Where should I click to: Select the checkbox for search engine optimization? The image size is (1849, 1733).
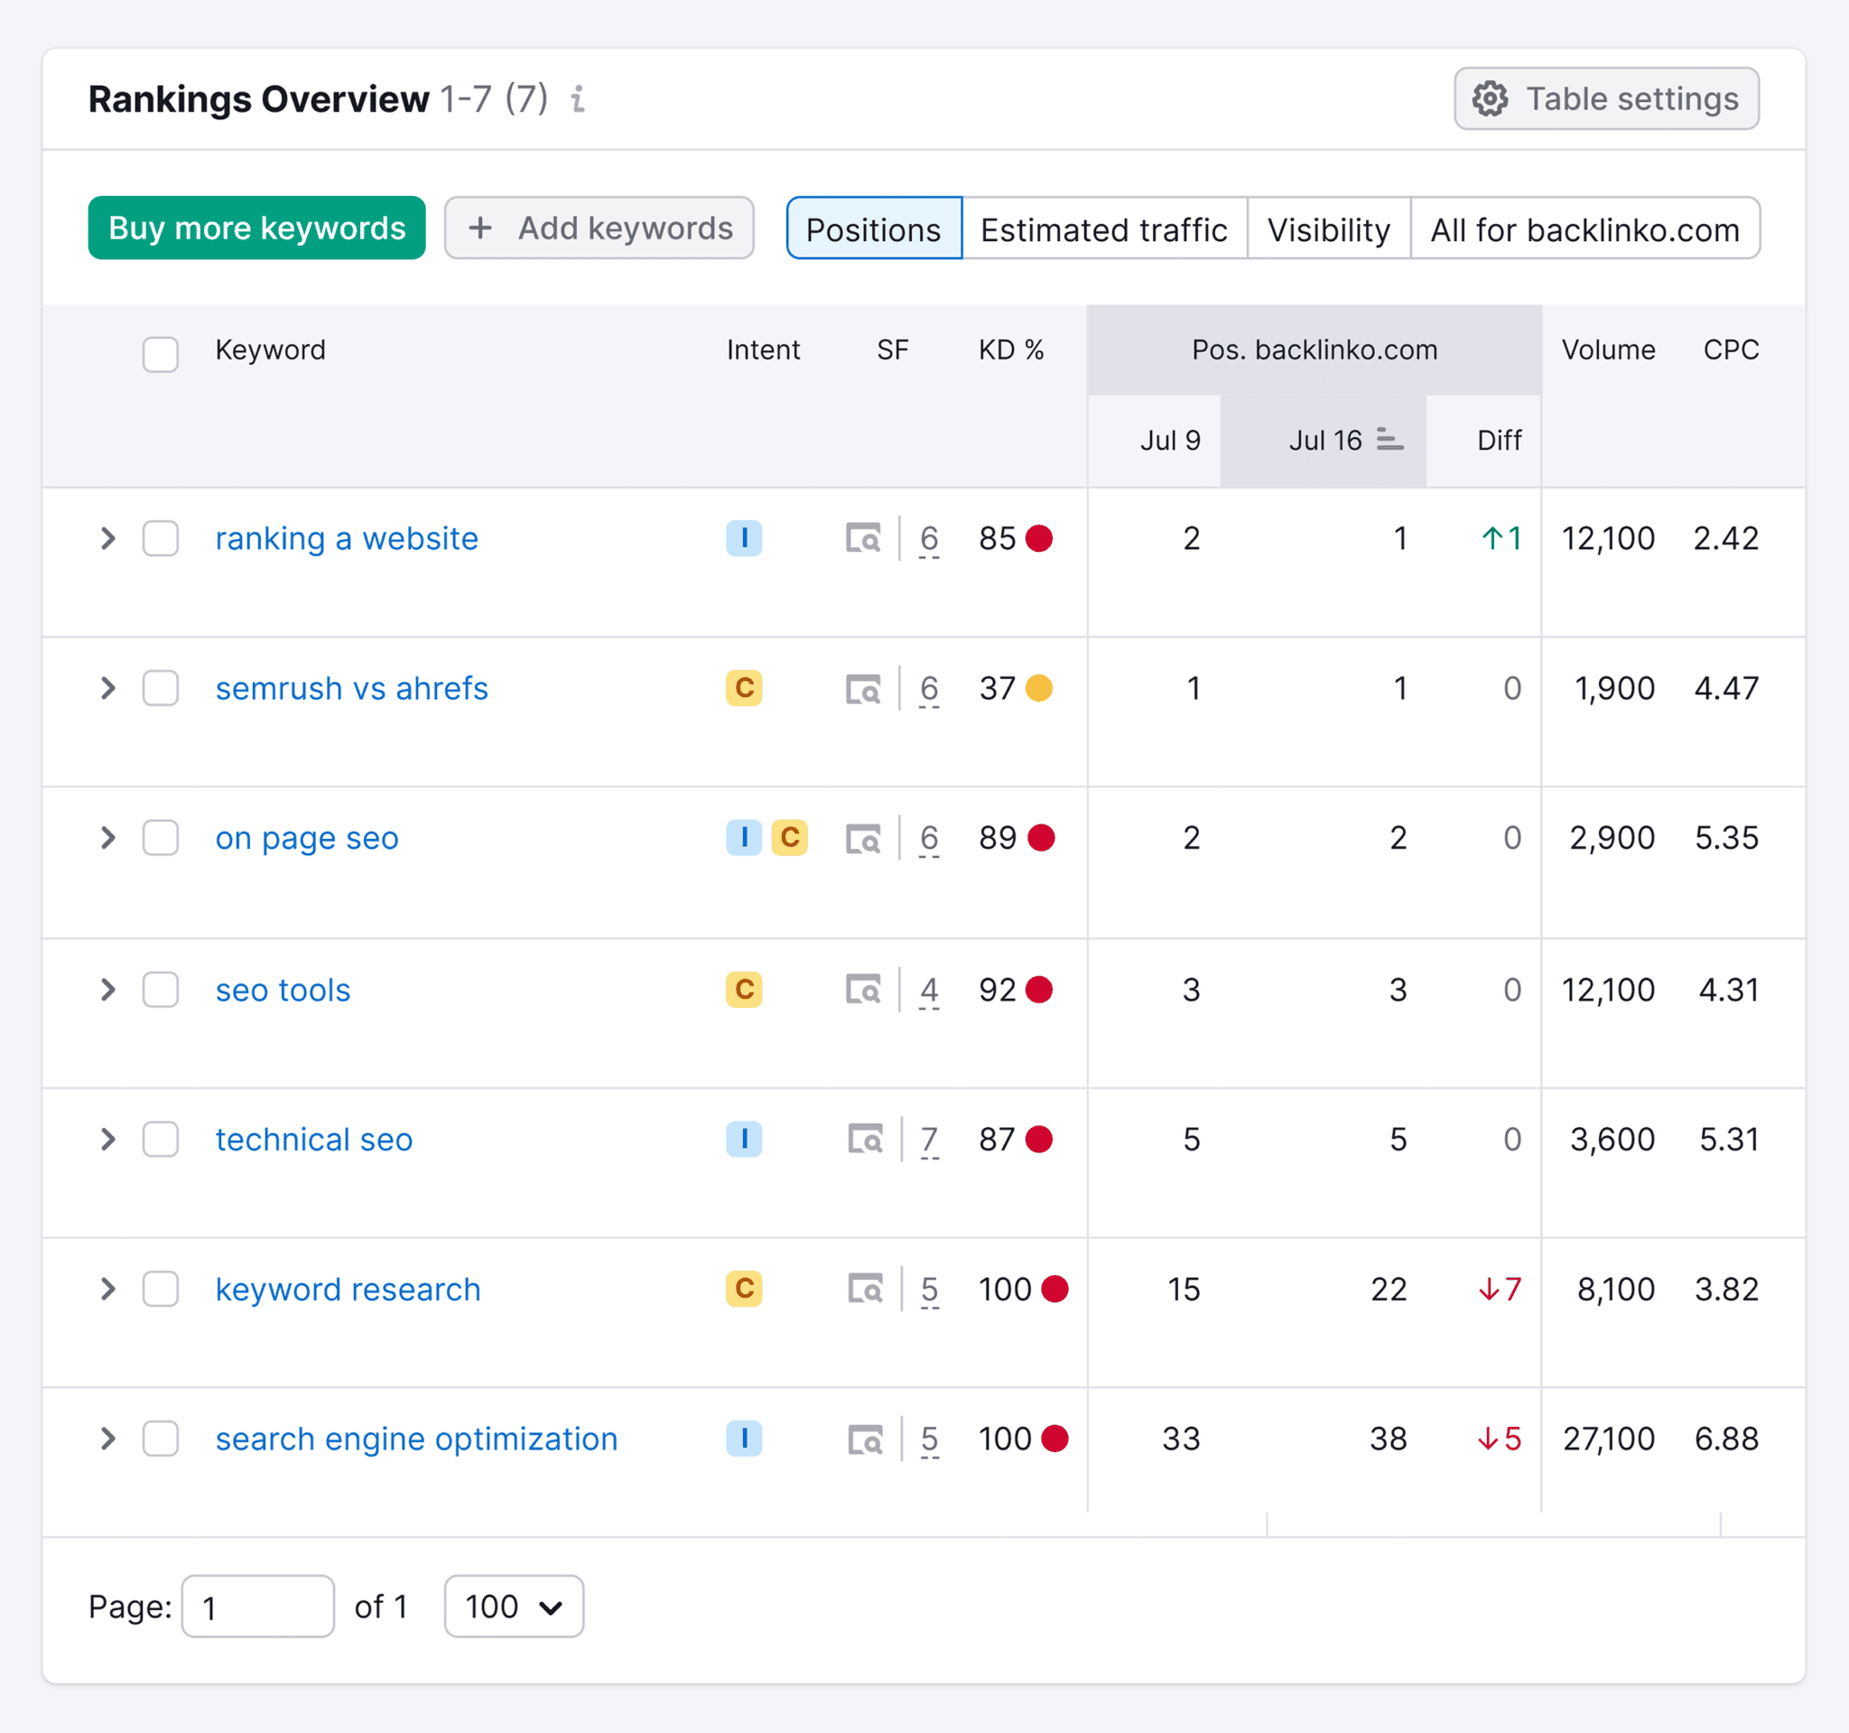(x=160, y=1438)
